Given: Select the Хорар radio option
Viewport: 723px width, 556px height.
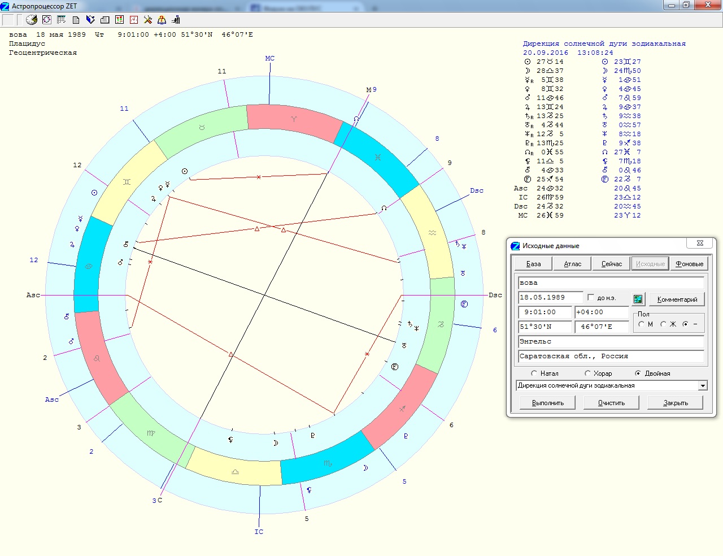Looking at the screenshot, I should pyautogui.click(x=587, y=373).
